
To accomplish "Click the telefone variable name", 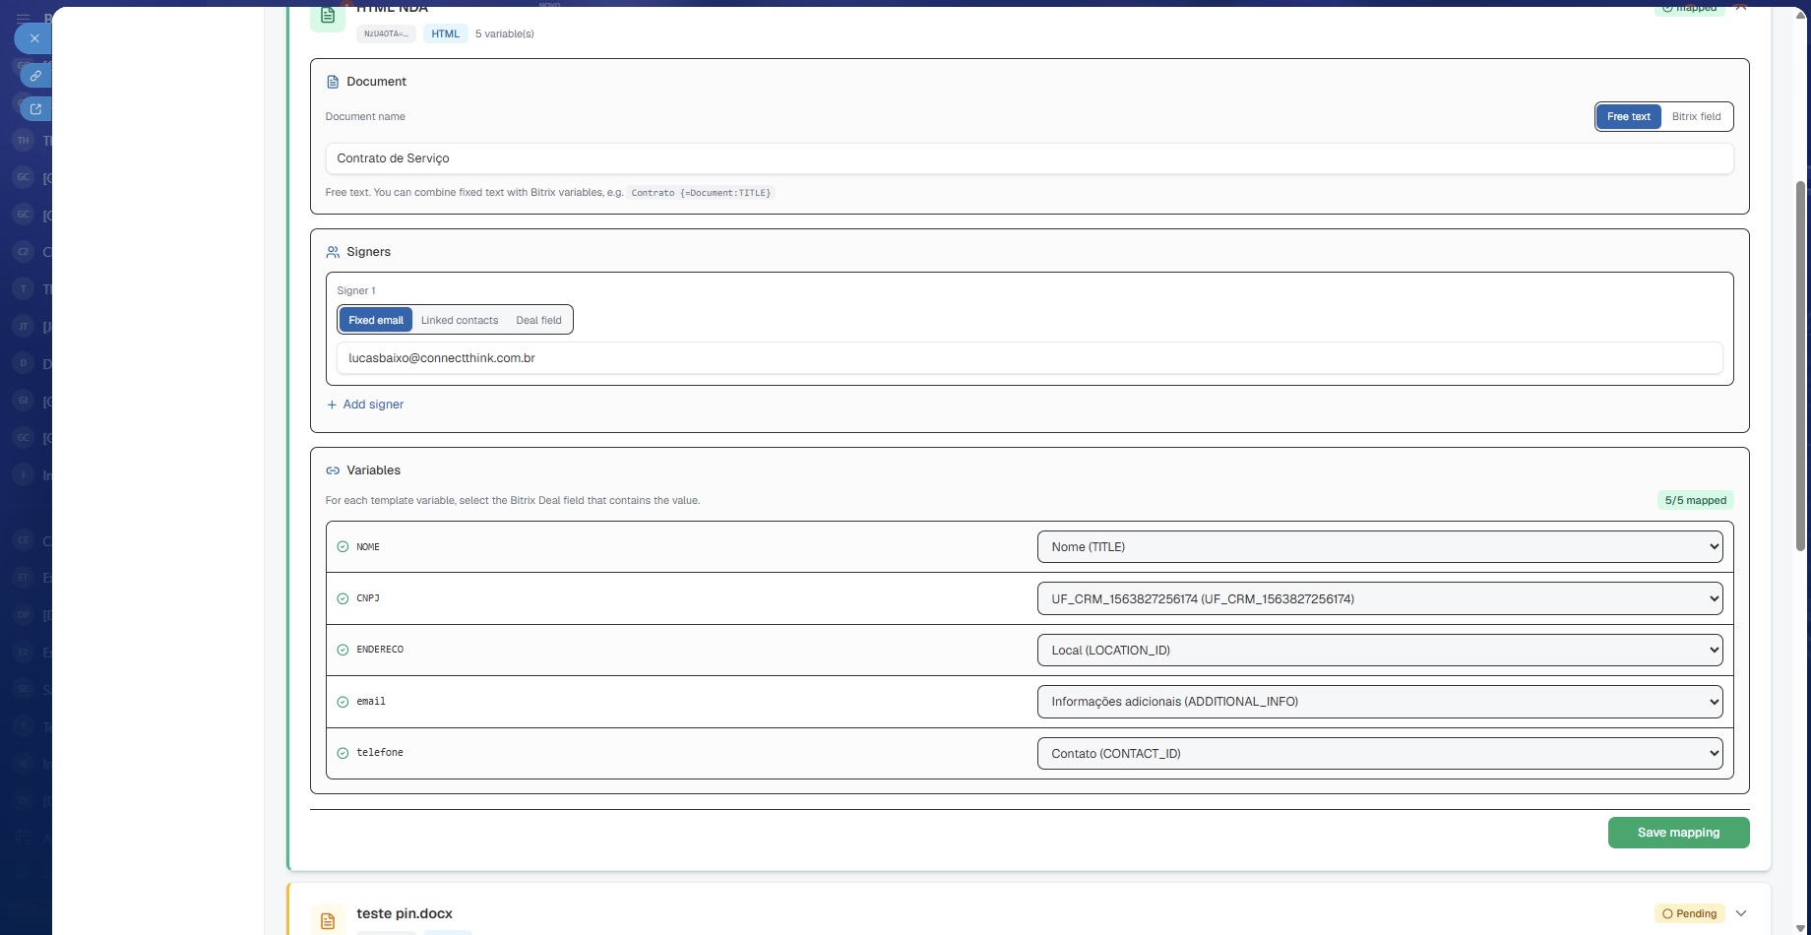I will coord(380,753).
